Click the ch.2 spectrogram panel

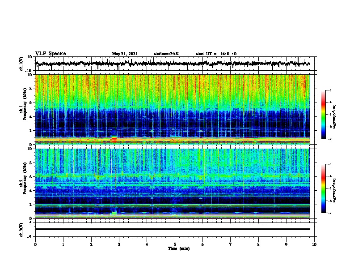coord(172,184)
